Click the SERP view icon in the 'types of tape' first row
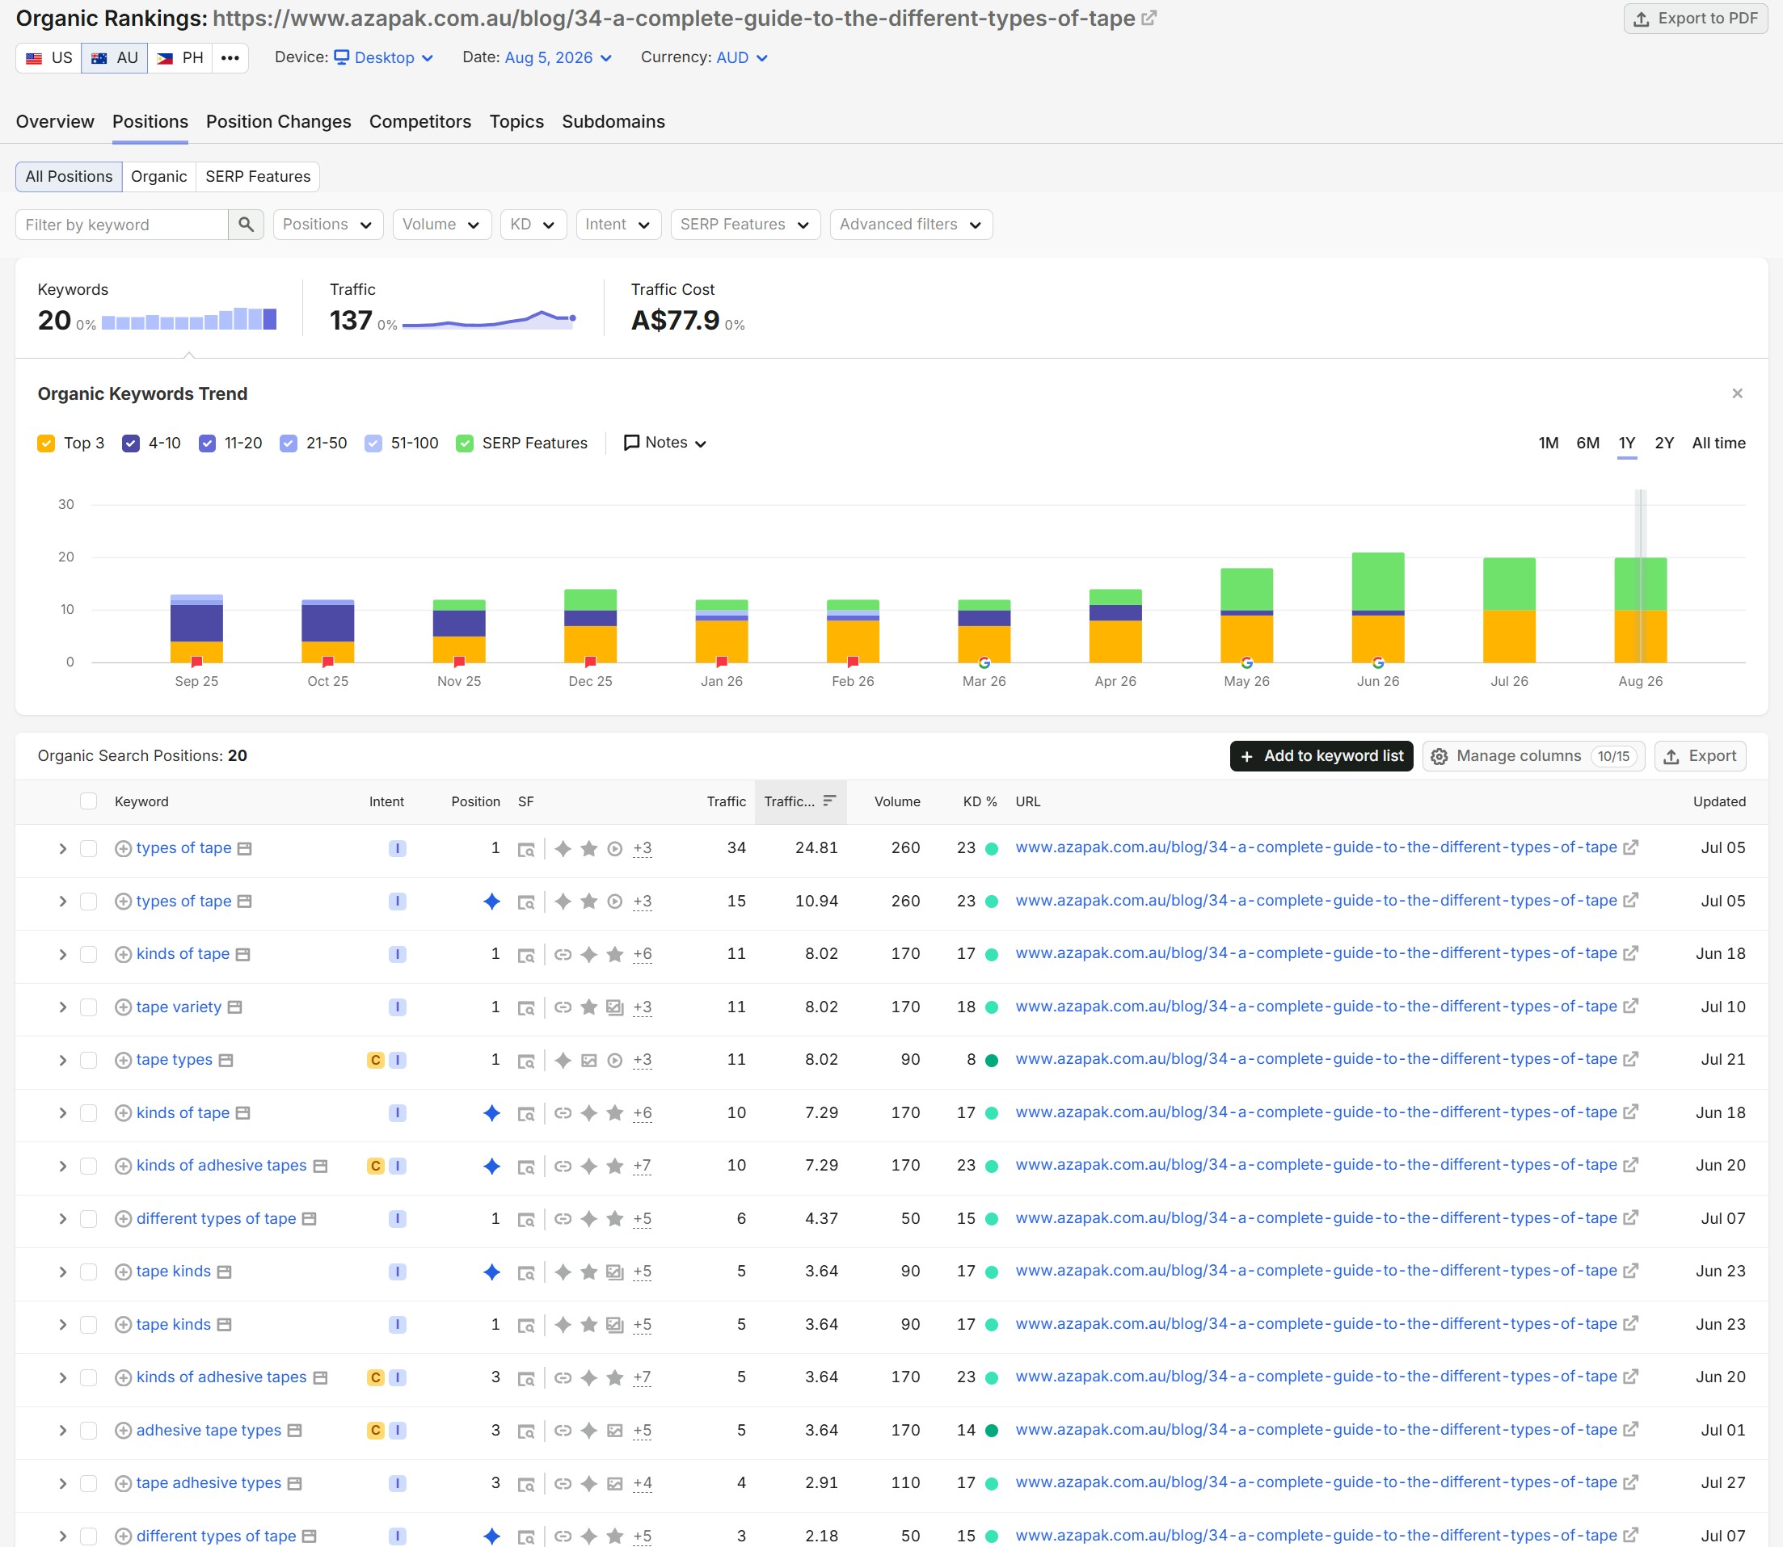This screenshot has height=1547, width=1783. point(525,850)
